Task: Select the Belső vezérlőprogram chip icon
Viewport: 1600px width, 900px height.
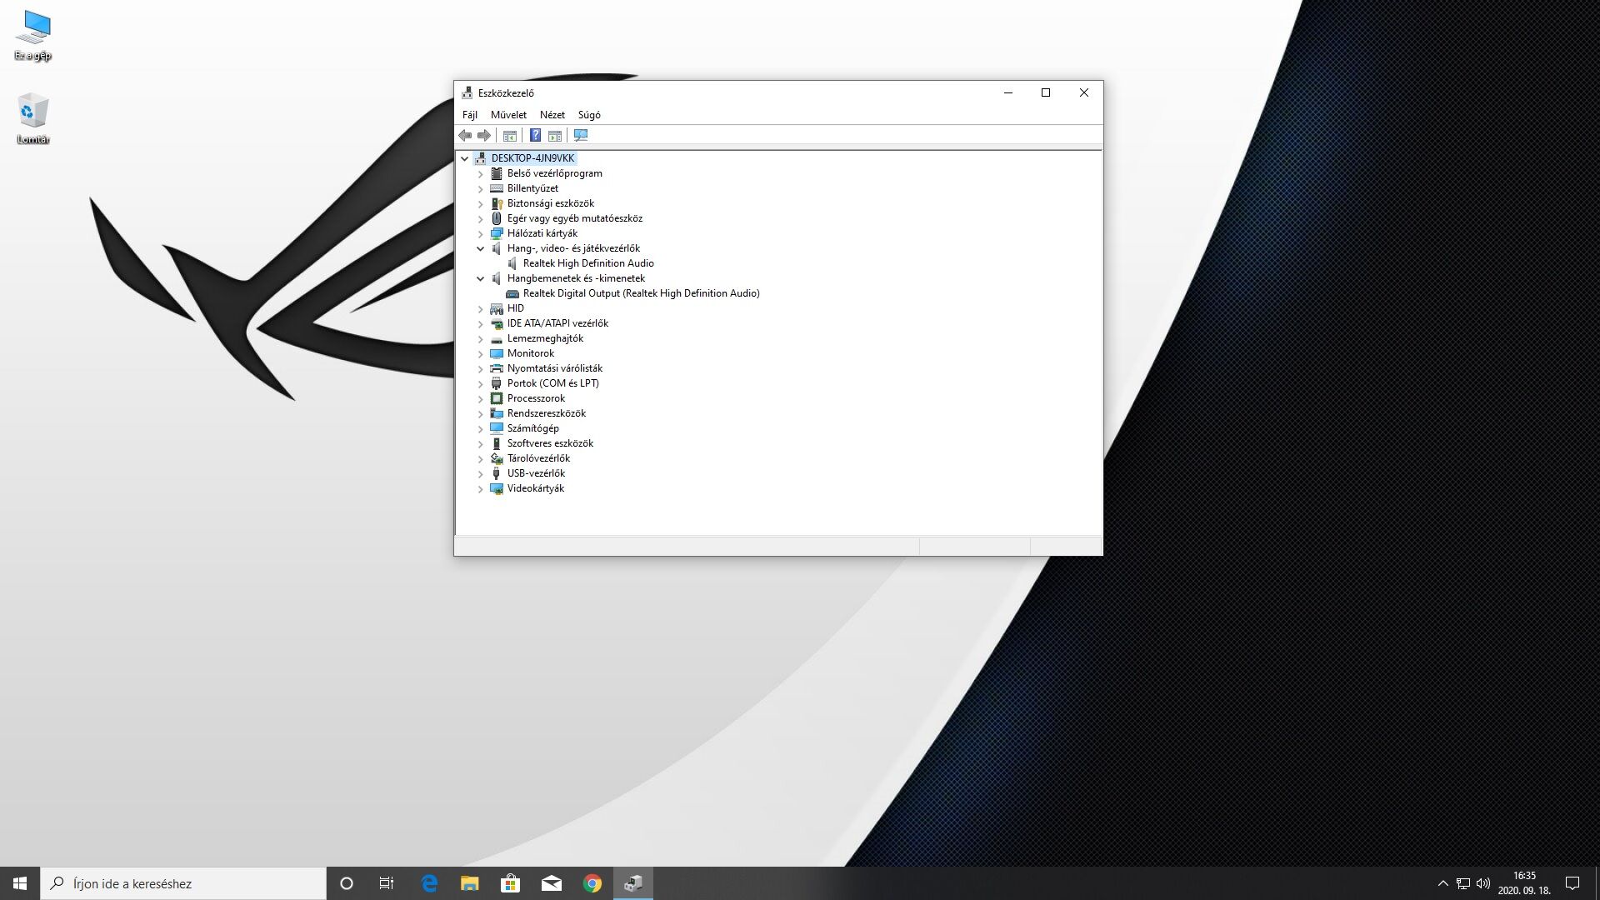Action: tap(497, 173)
